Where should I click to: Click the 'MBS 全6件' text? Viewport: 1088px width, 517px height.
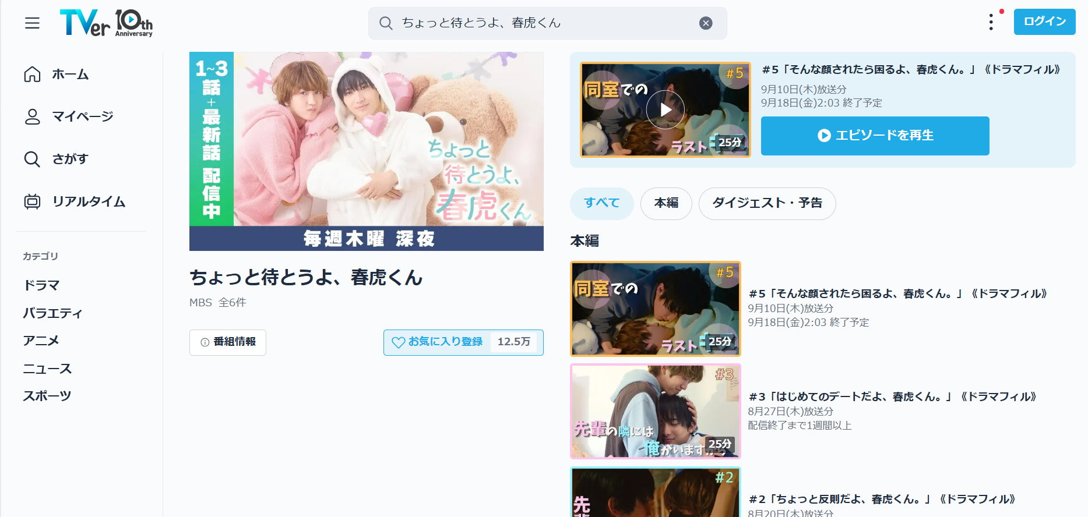(x=218, y=303)
